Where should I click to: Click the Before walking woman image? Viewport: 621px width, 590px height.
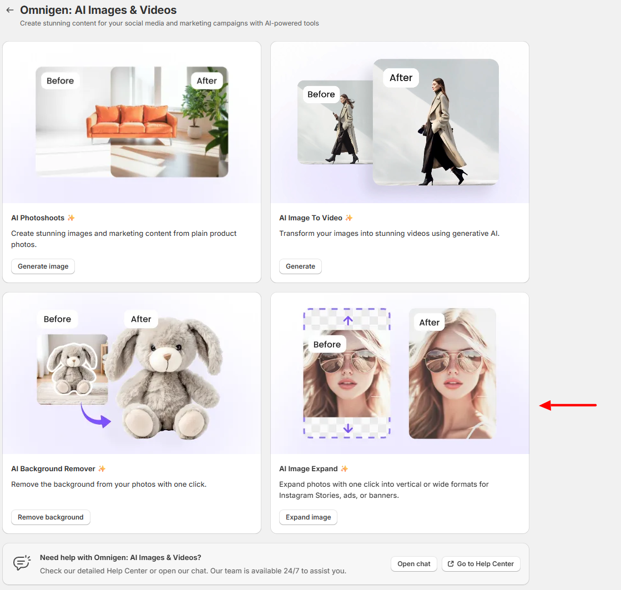[x=335, y=122]
